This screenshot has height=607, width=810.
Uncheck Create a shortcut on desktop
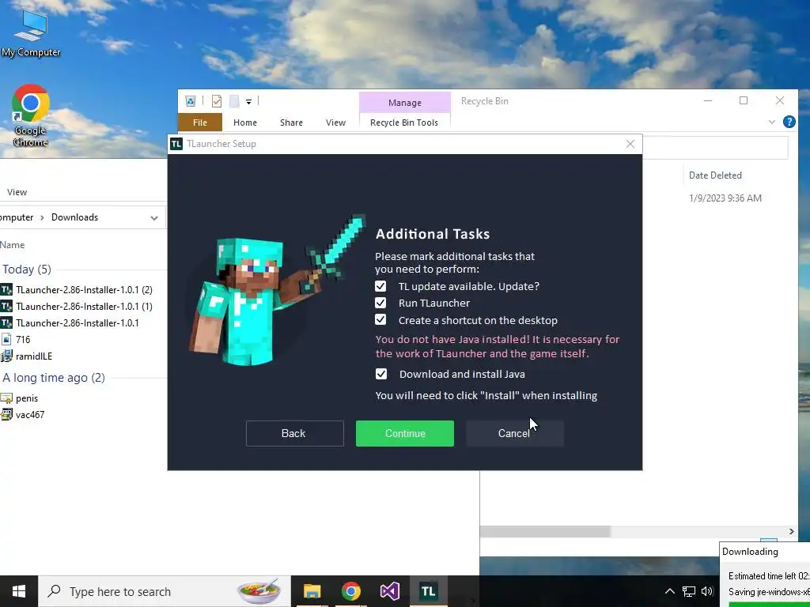click(x=380, y=320)
